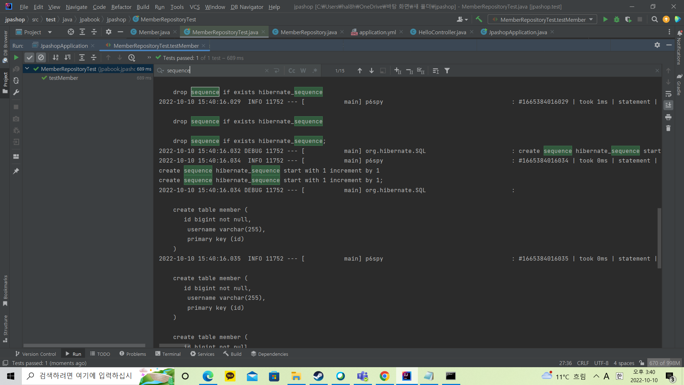Toggle soft-wrap in console output
Viewport: 684px width, 385px height.
pos(668,94)
